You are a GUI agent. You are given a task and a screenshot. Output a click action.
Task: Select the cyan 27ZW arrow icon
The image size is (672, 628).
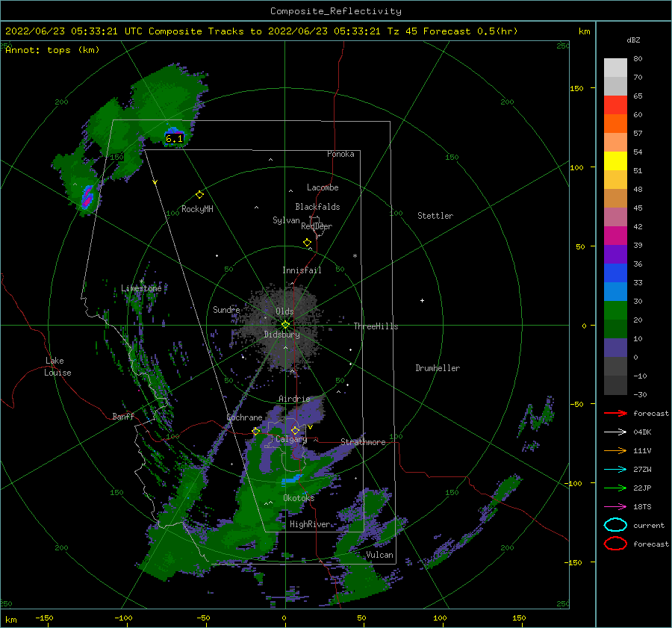click(615, 470)
